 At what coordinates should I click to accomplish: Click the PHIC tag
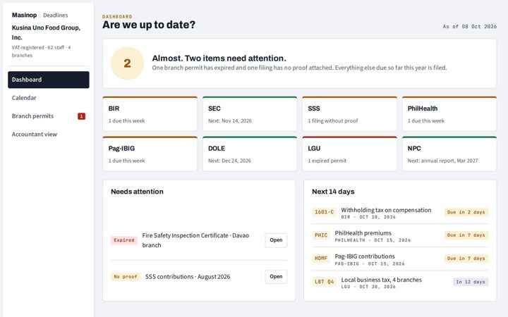pos(321,235)
